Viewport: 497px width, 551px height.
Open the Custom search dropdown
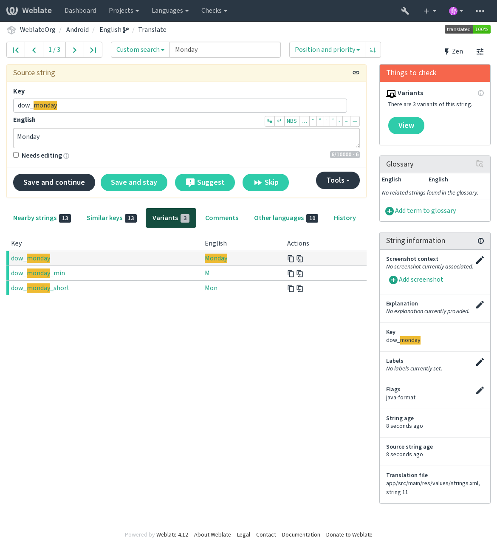(x=140, y=50)
